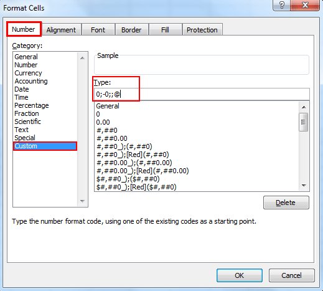
Task: Select the Currency category
Action: (x=28, y=73)
